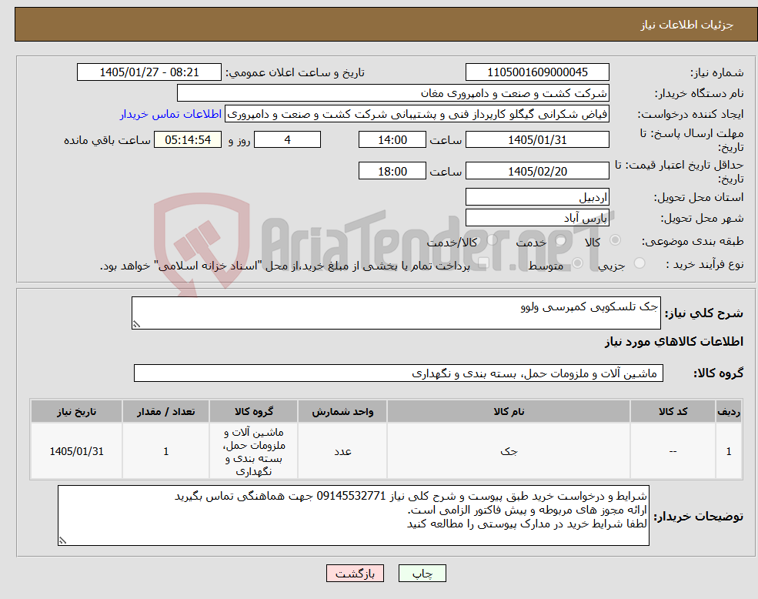Screen dimensions: 758x599
Task: Click buyer notes textarea resize handle
Action: pyautogui.click(x=62, y=541)
